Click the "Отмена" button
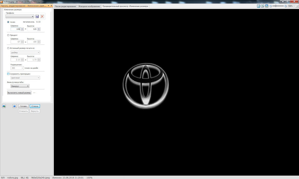299x179 pixels. tap(35, 106)
